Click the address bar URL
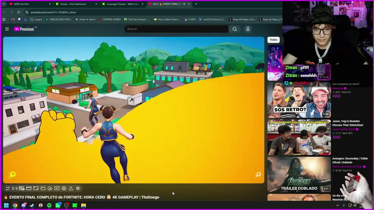The height and width of the screenshot is (210, 374). pos(53,12)
